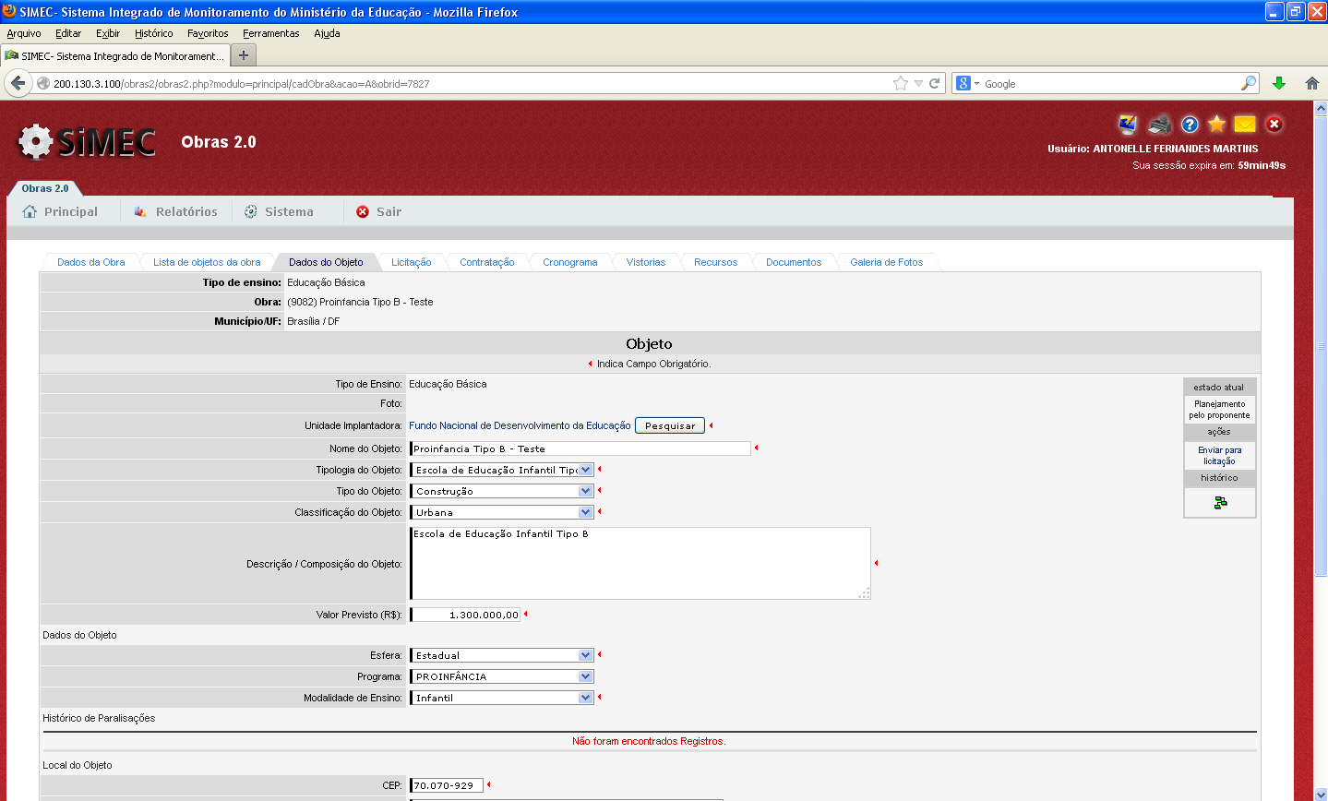1328x801 pixels.
Task: Open workflow history with the green diagram icon
Action: pos(1220,502)
